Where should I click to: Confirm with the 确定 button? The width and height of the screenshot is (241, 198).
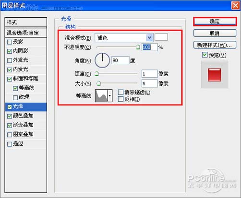pyautogui.click(x=215, y=22)
